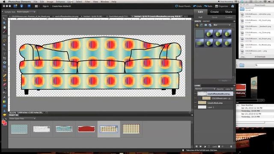The height and width of the screenshot is (154, 274).
Task: Toggle lock transparent pixels in Layers panel
Action: [219, 146]
